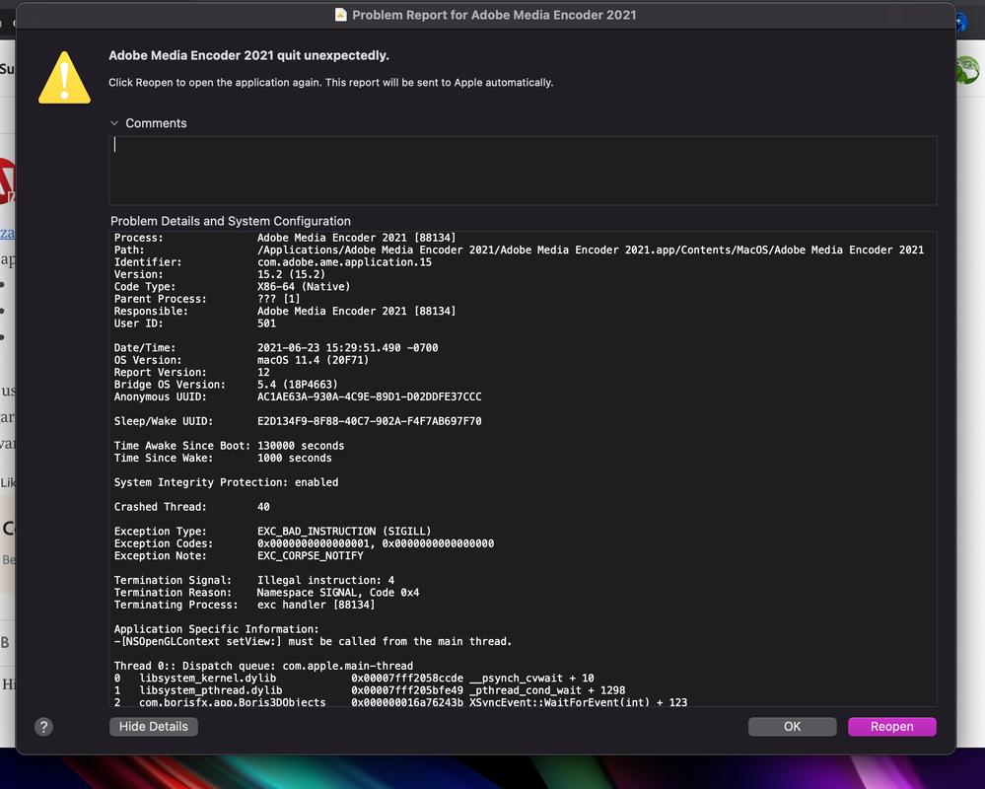Image resolution: width=985 pixels, height=789 pixels.
Task: Click the yellow warning triangle icon
Action: pyautogui.click(x=64, y=78)
